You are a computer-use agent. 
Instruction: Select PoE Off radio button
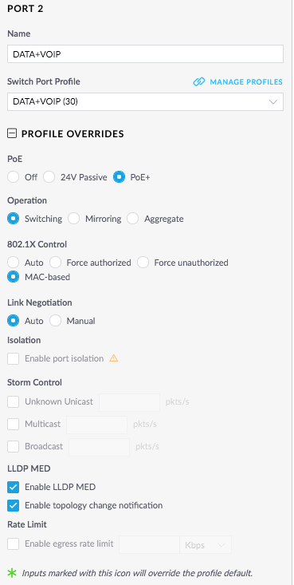(x=13, y=177)
